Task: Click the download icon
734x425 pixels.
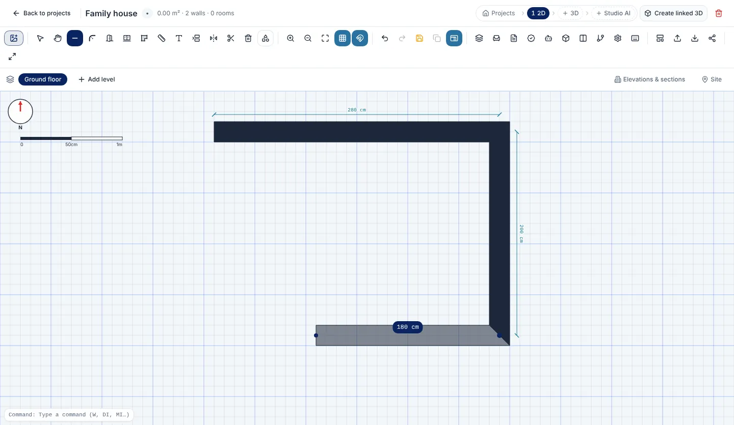Action: point(695,38)
